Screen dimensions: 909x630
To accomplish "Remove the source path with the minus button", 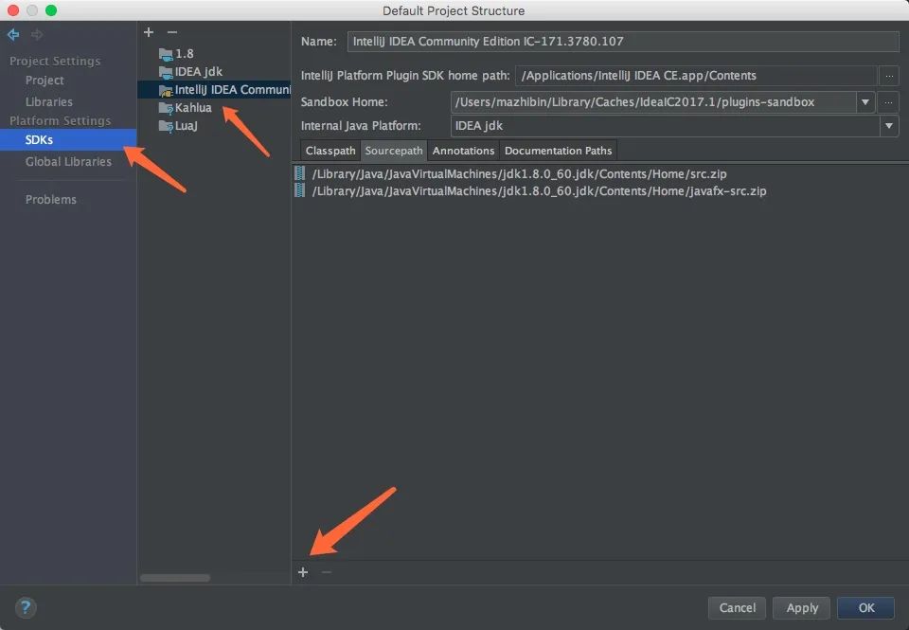I will pos(327,572).
